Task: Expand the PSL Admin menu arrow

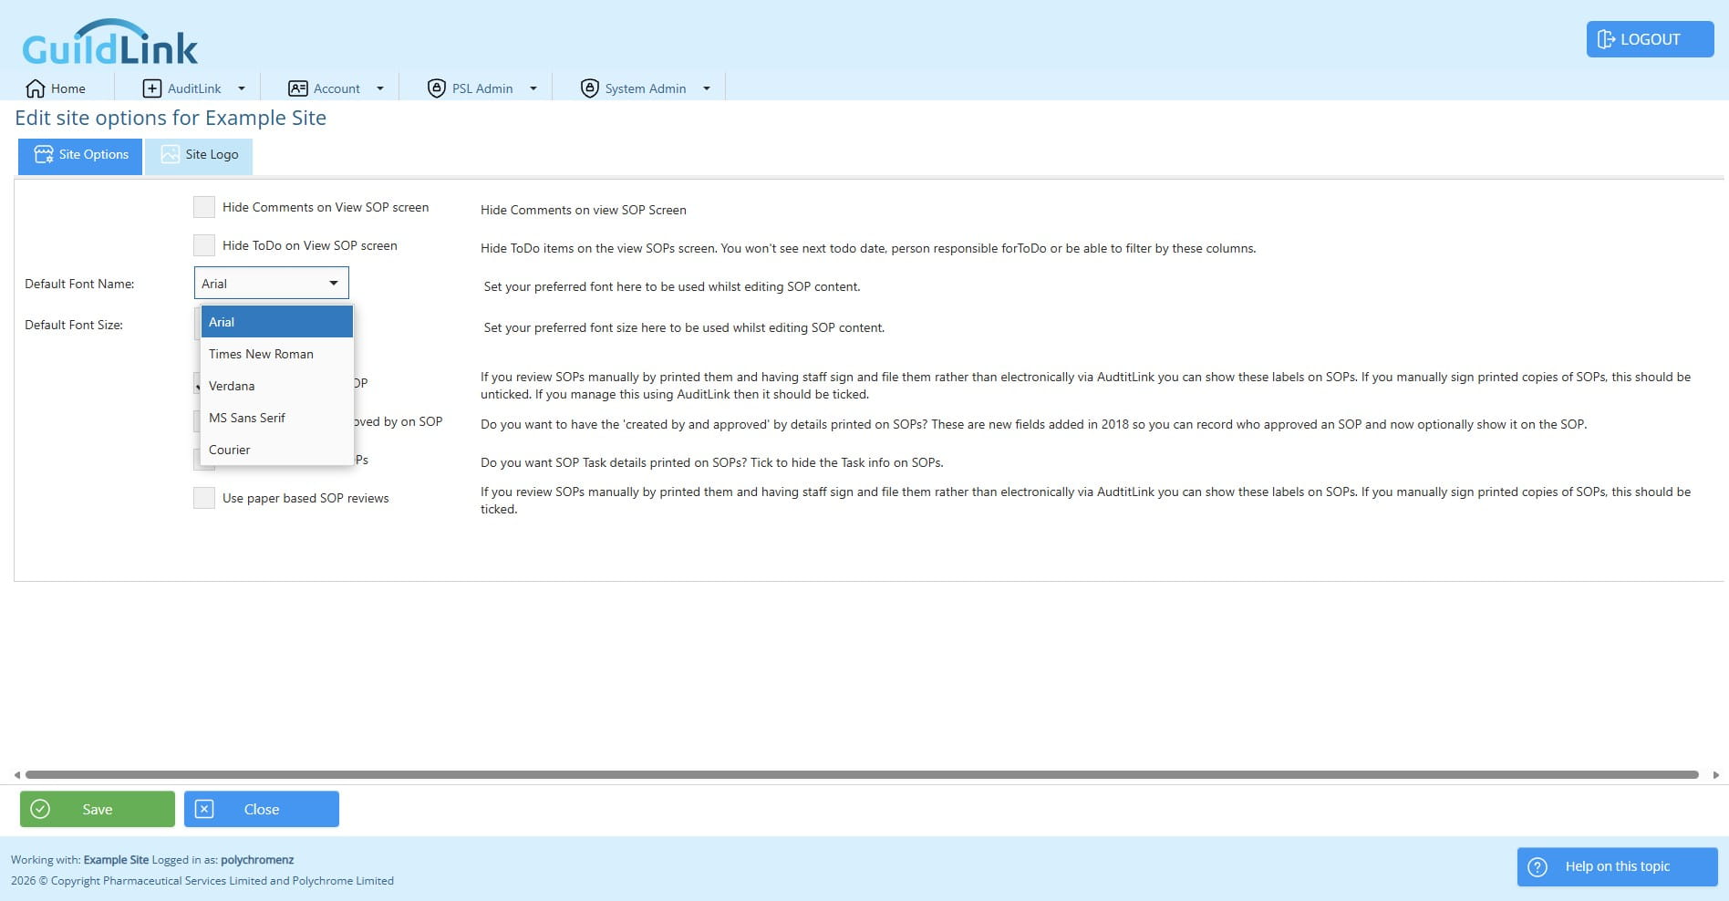Action: [533, 88]
